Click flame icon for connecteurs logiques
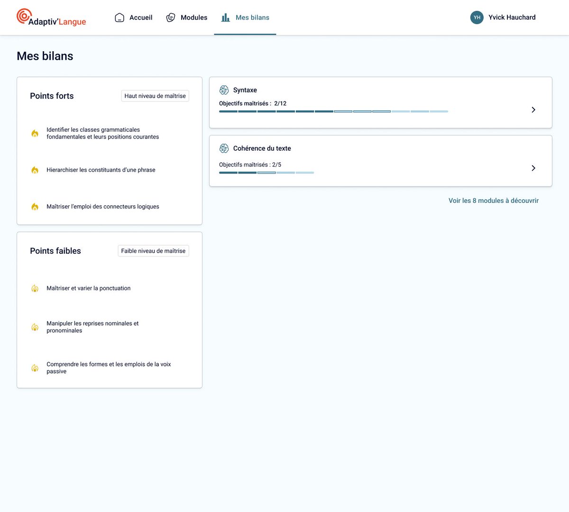569x512 pixels. [x=35, y=207]
